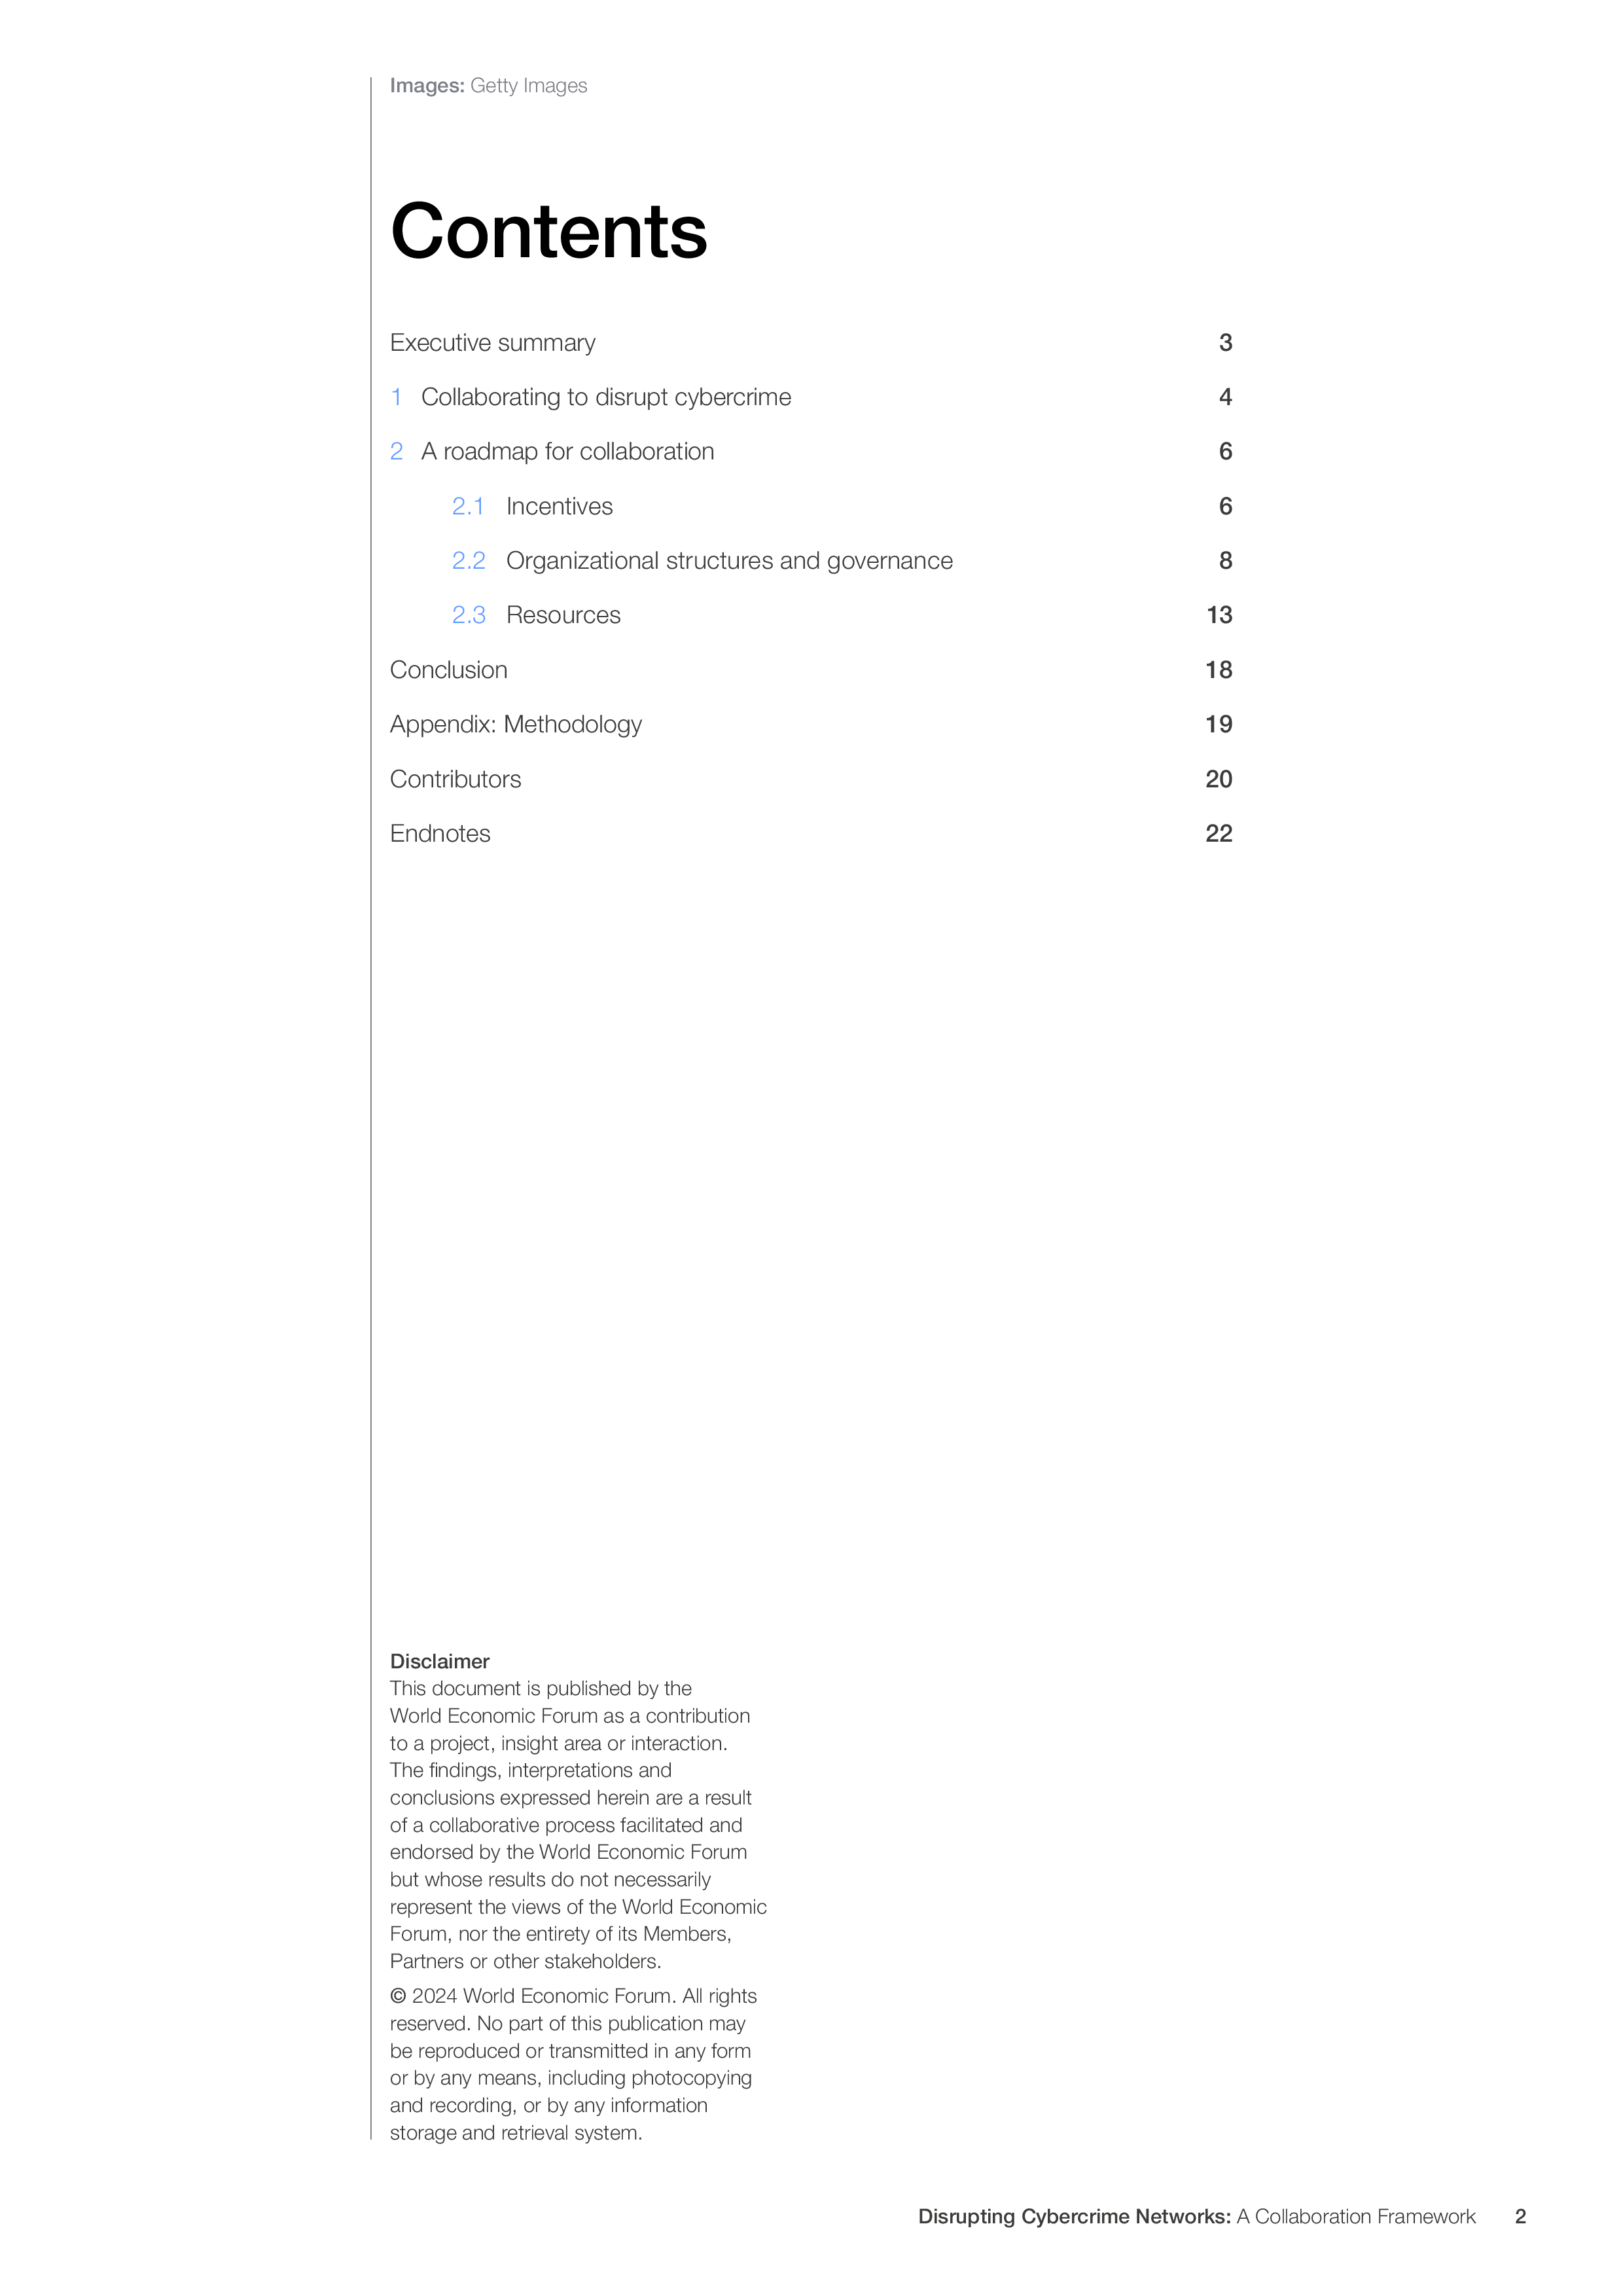Image resolution: width=1623 pixels, height=2296 pixels.
Task: Click page number 22 beside Endnotes
Action: pyautogui.click(x=1219, y=834)
